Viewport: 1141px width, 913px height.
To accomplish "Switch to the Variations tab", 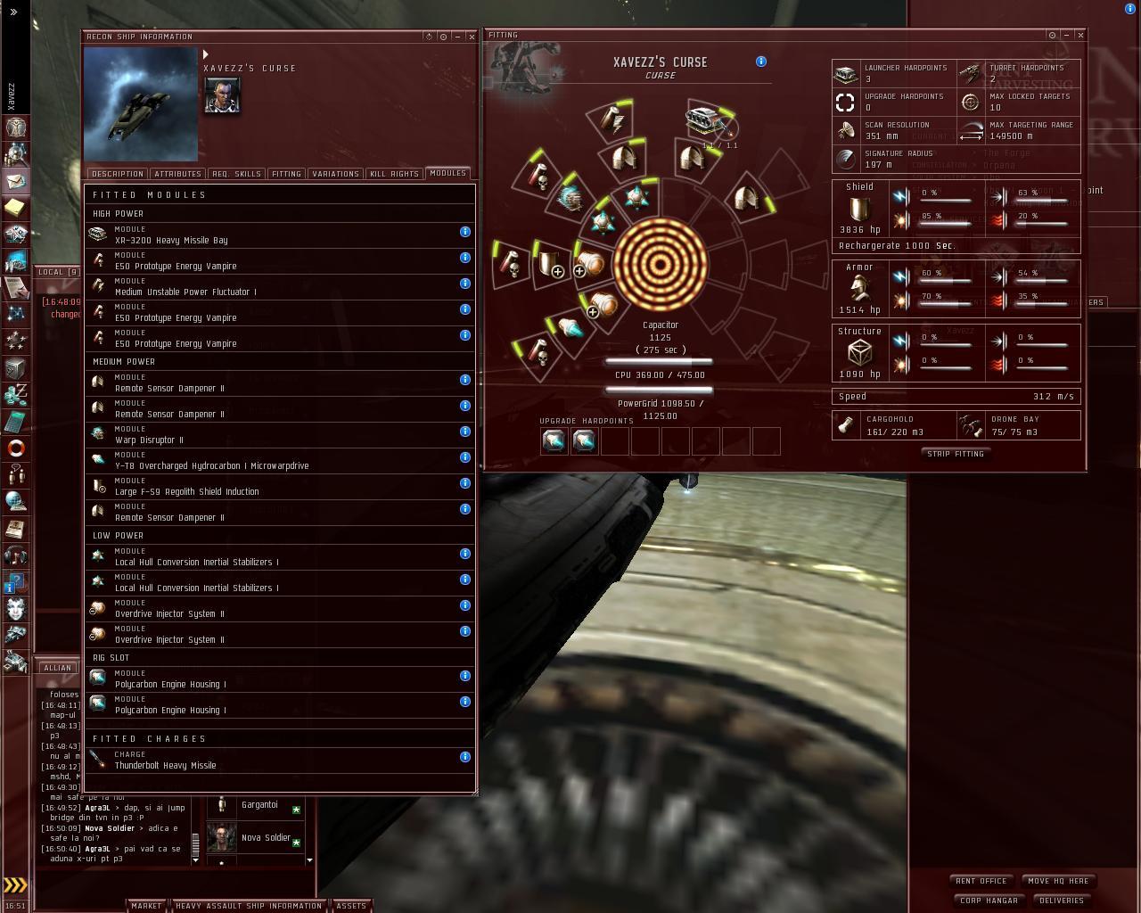I will pos(336,174).
